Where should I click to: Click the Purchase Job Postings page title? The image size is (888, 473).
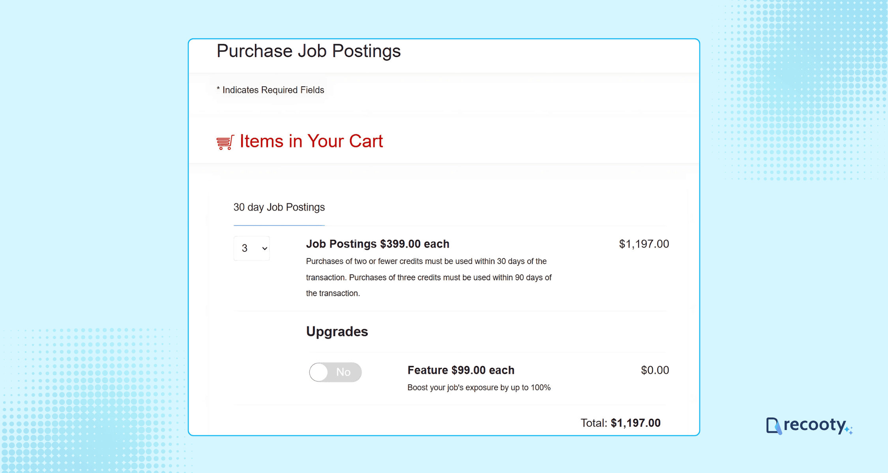click(x=308, y=51)
